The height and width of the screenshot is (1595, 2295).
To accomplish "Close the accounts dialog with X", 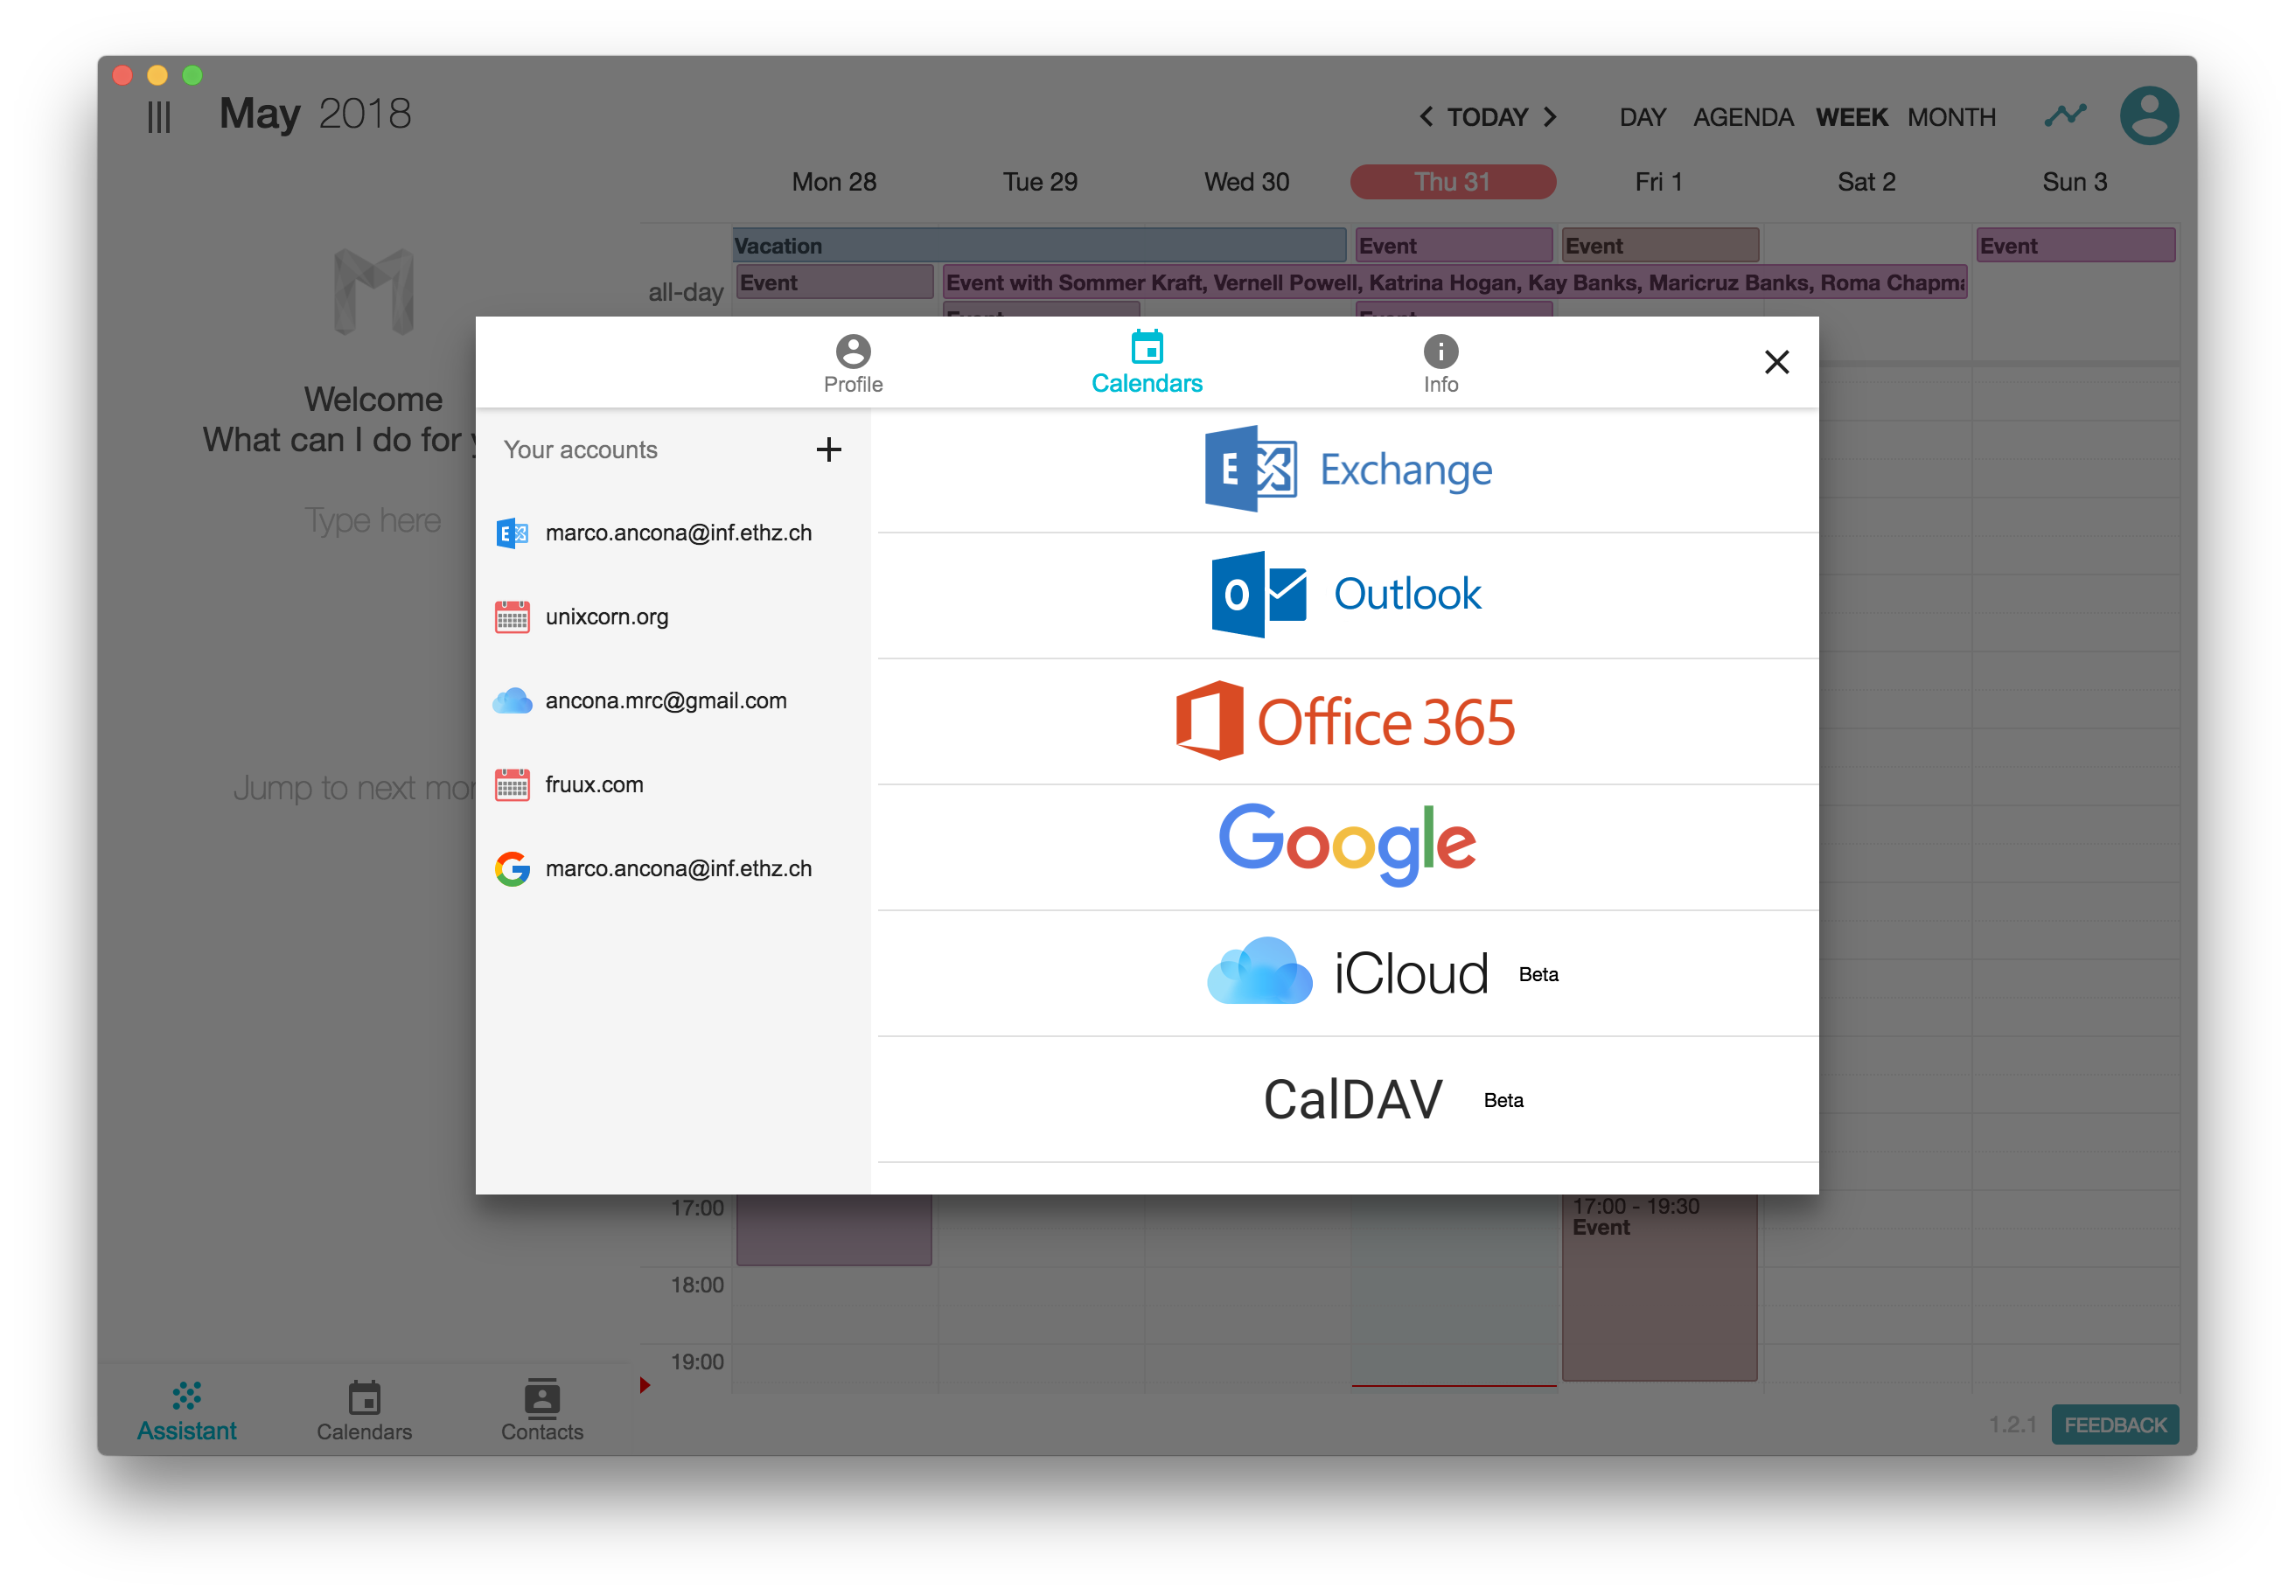I will 1776,362.
